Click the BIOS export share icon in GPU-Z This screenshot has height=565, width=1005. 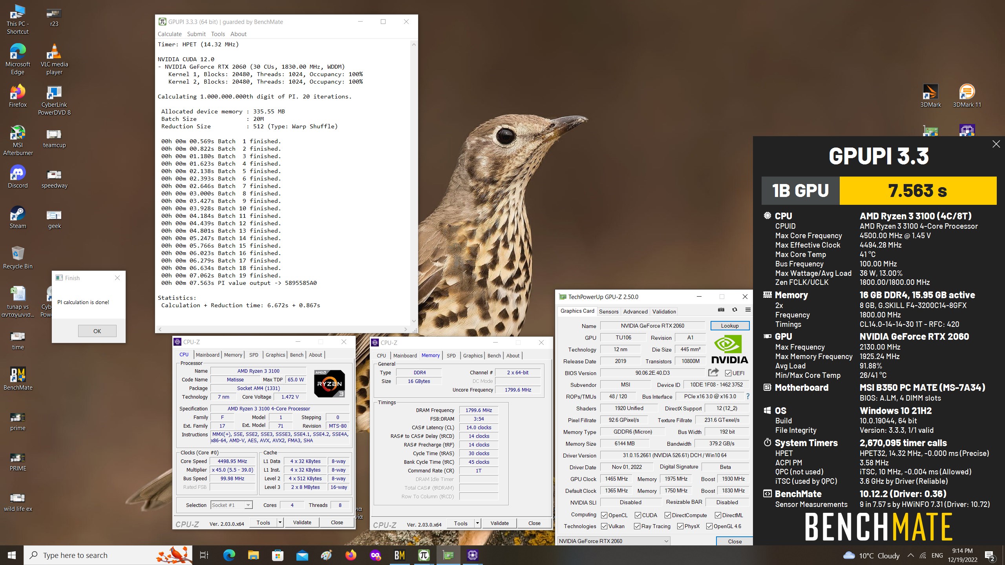(713, 372)
